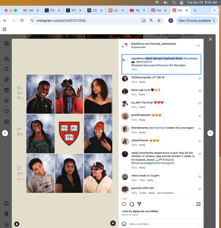Go back in browser history

pos(5,21)
